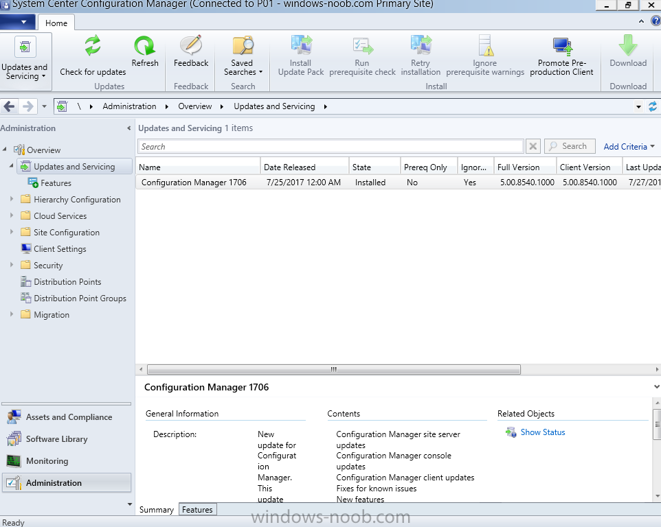Open the Add Criteria dropdown
661x527 pixels.
click(x=629, y=146)
